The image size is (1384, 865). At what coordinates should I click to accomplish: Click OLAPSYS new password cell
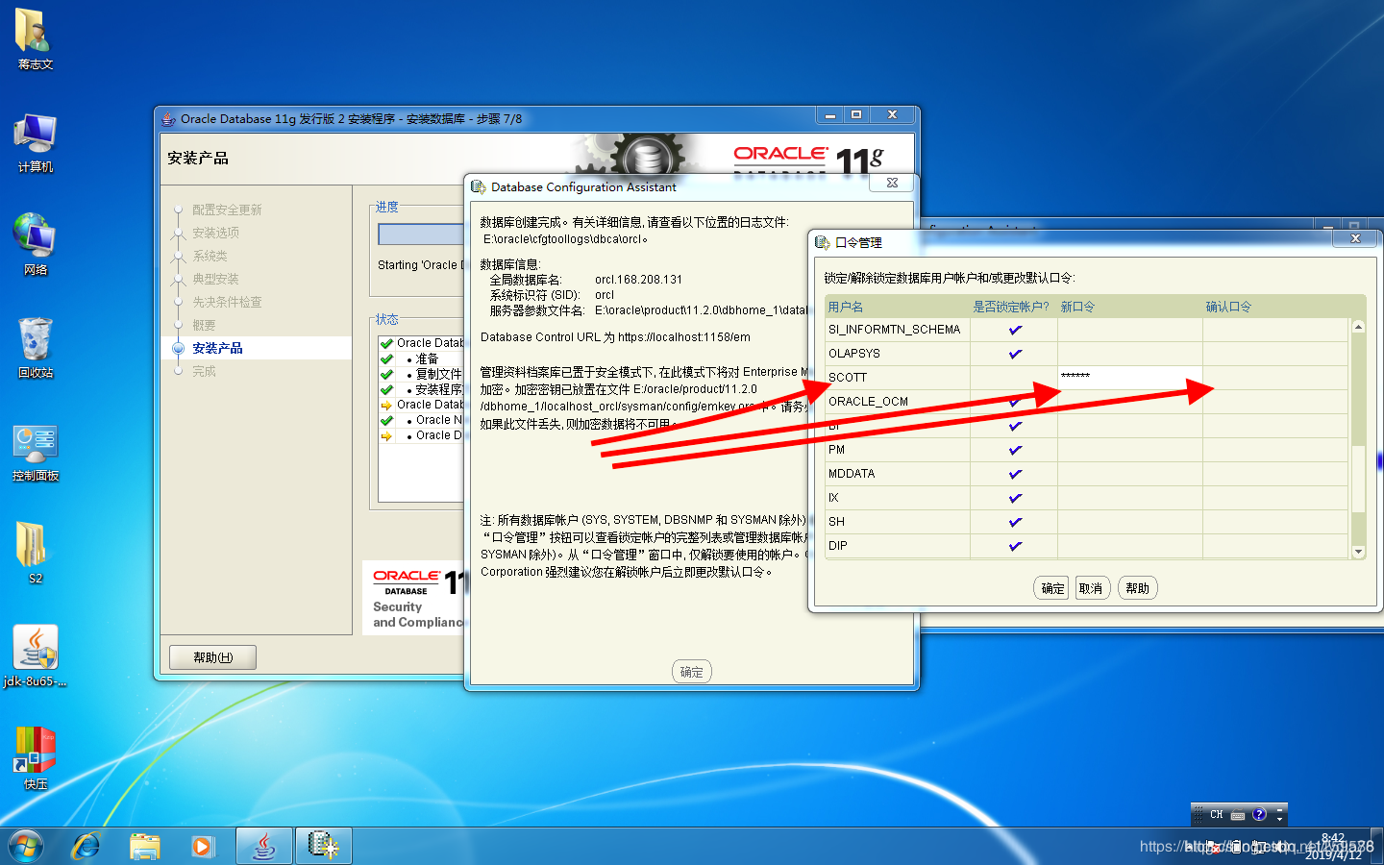click(1129, 354)
